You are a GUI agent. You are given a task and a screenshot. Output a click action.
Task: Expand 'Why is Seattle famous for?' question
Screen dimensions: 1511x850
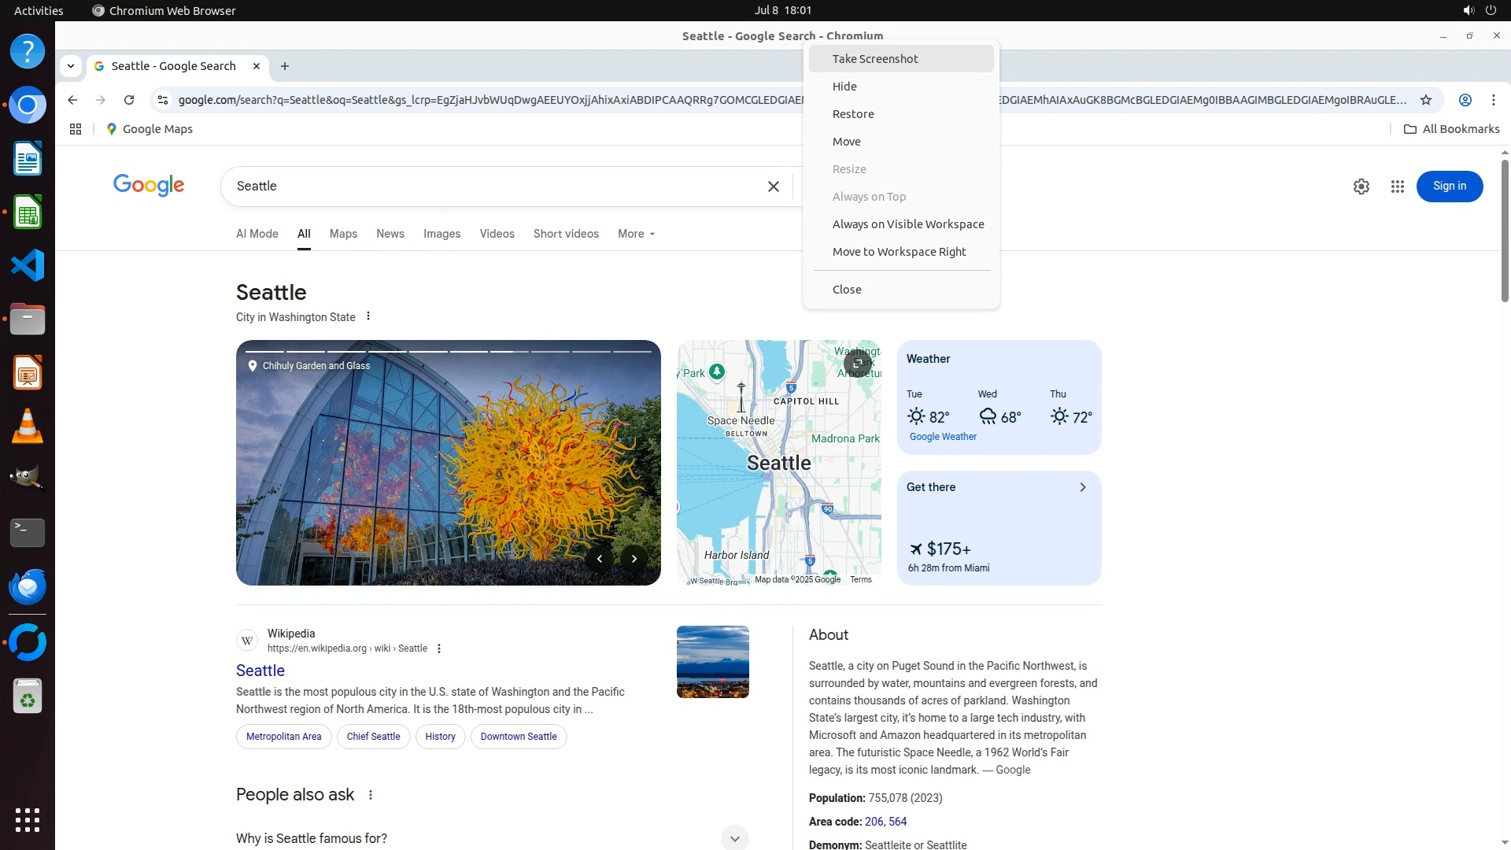pos(733,838)
